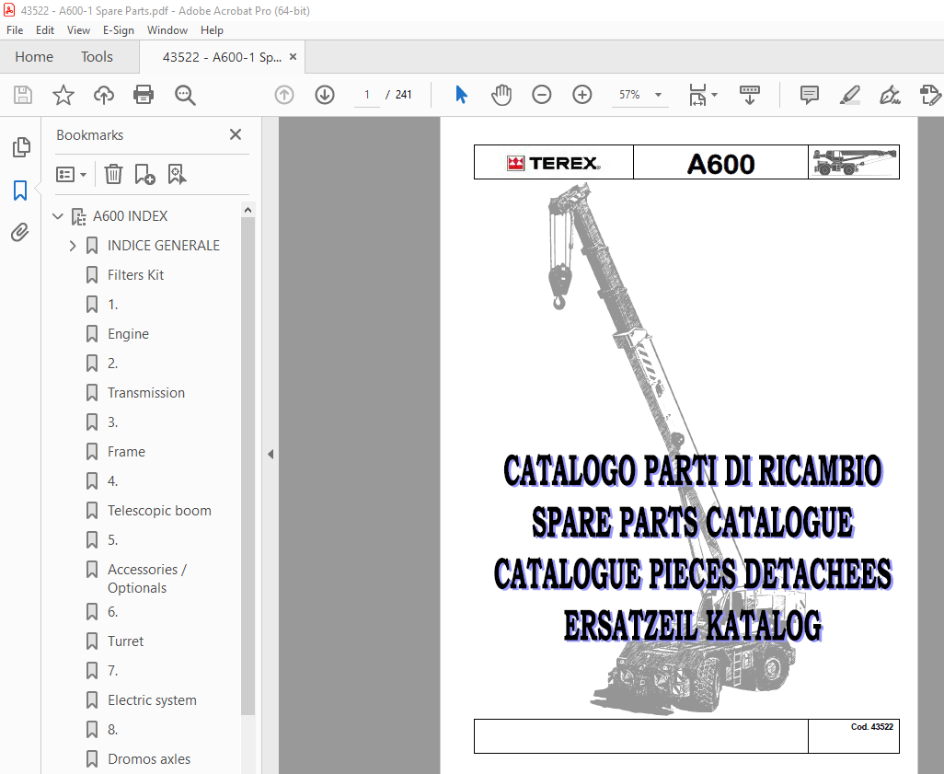Zoom in on the page
The height and width of the screenshot is (774, 944).
(x=581, y=95)
